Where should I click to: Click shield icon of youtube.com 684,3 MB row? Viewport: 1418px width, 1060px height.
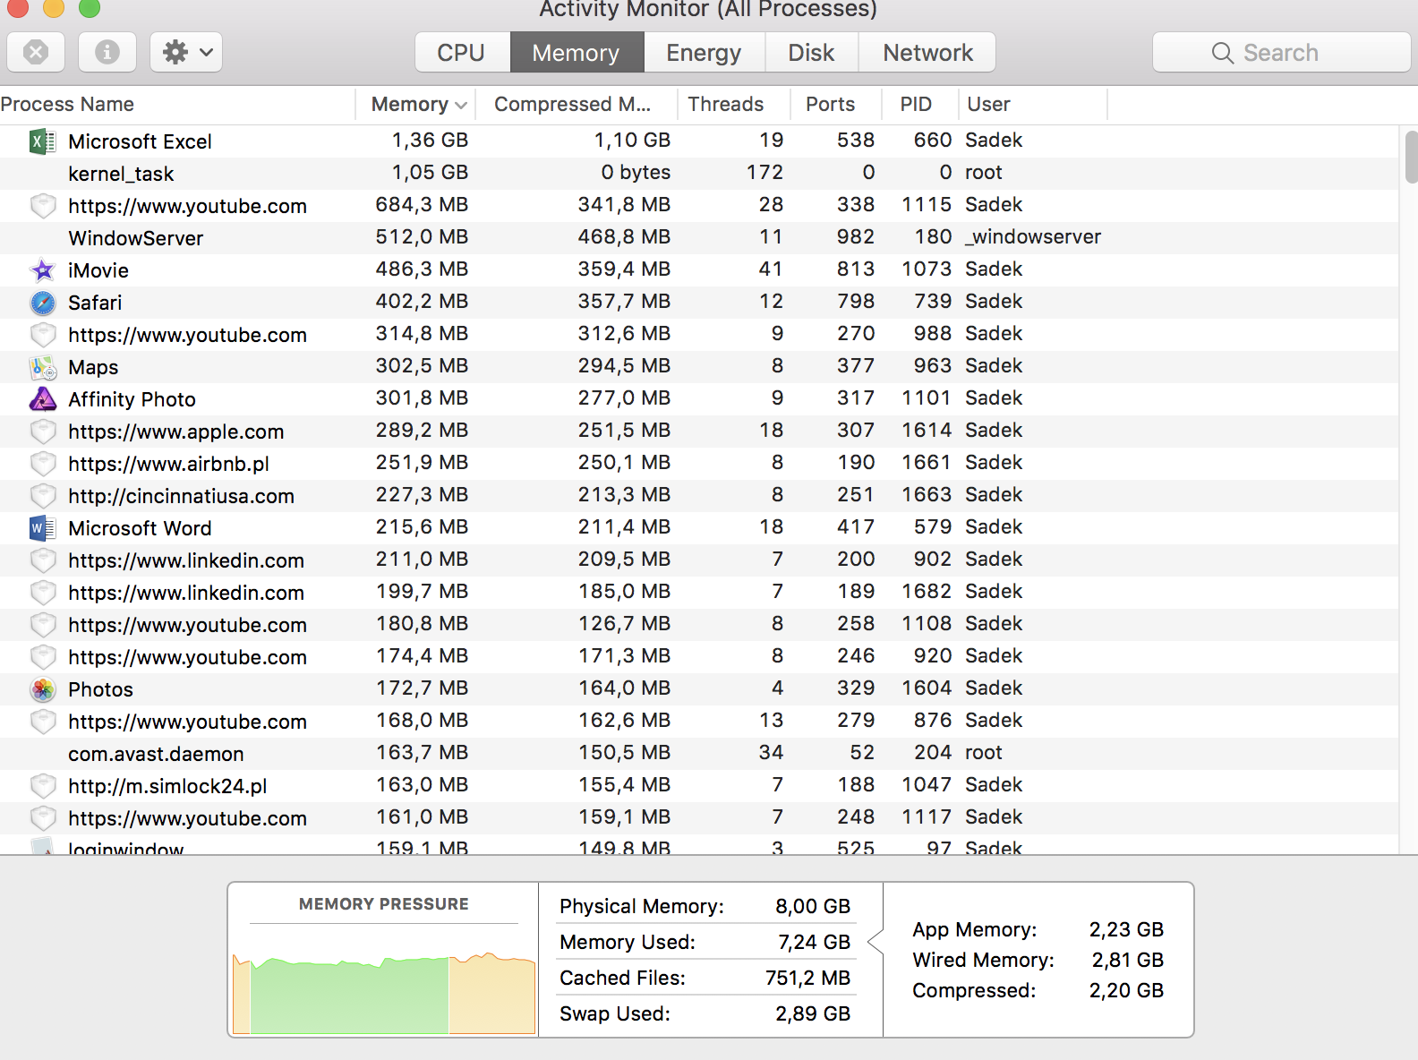43,206
